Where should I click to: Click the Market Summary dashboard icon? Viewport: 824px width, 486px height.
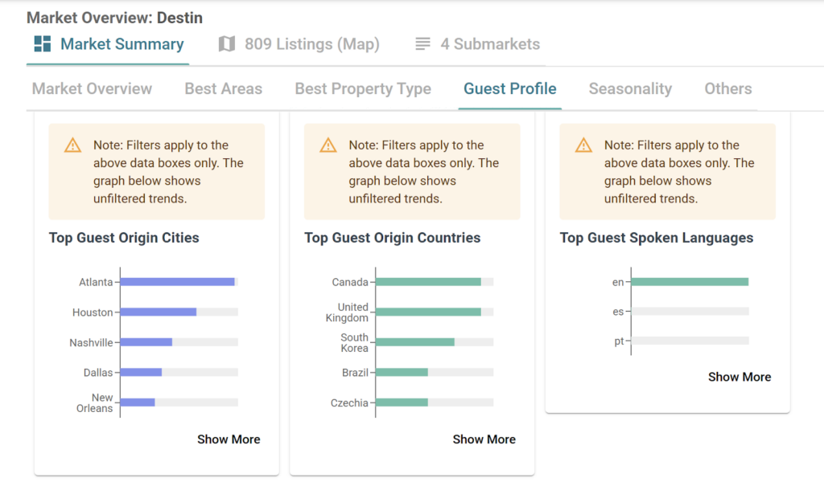pos(43,44)
